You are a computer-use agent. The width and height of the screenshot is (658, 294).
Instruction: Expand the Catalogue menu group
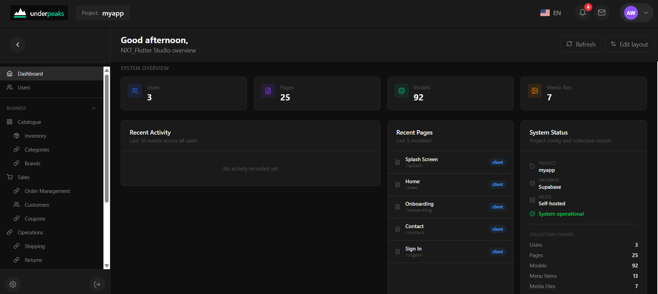52,122
